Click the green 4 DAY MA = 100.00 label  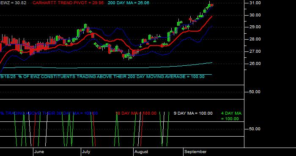coord(231,116)
